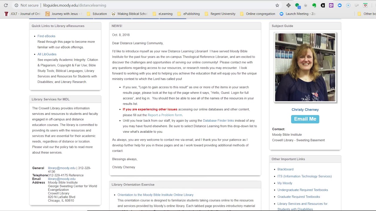Open the light blue circle extension icon
Viewport: 376px width, 211px height.
click(x=348, y=5)
